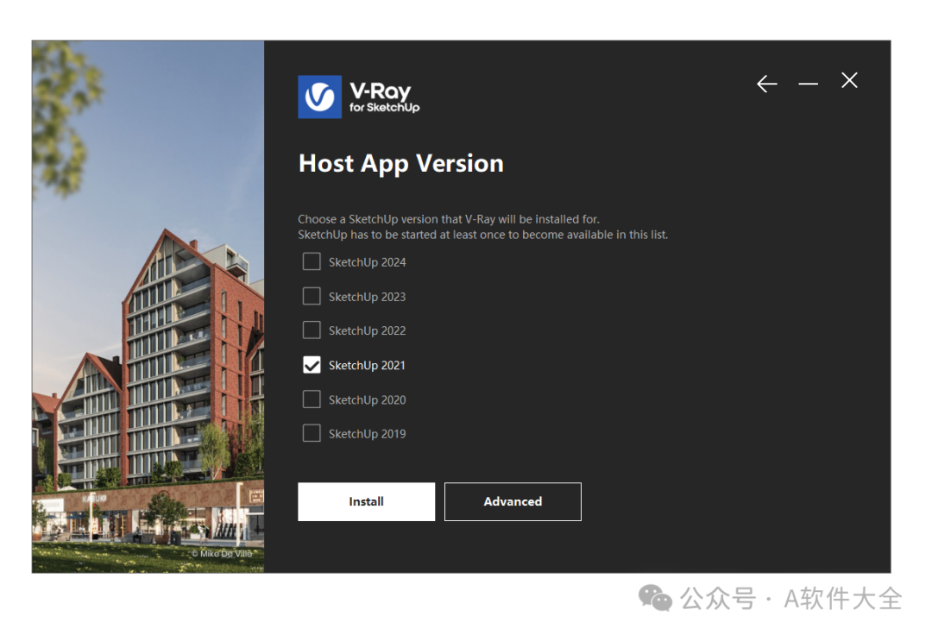Viewport: 932px width, 635px height.
Task: Close the V-Ray installer window
Action: point(849,80)
